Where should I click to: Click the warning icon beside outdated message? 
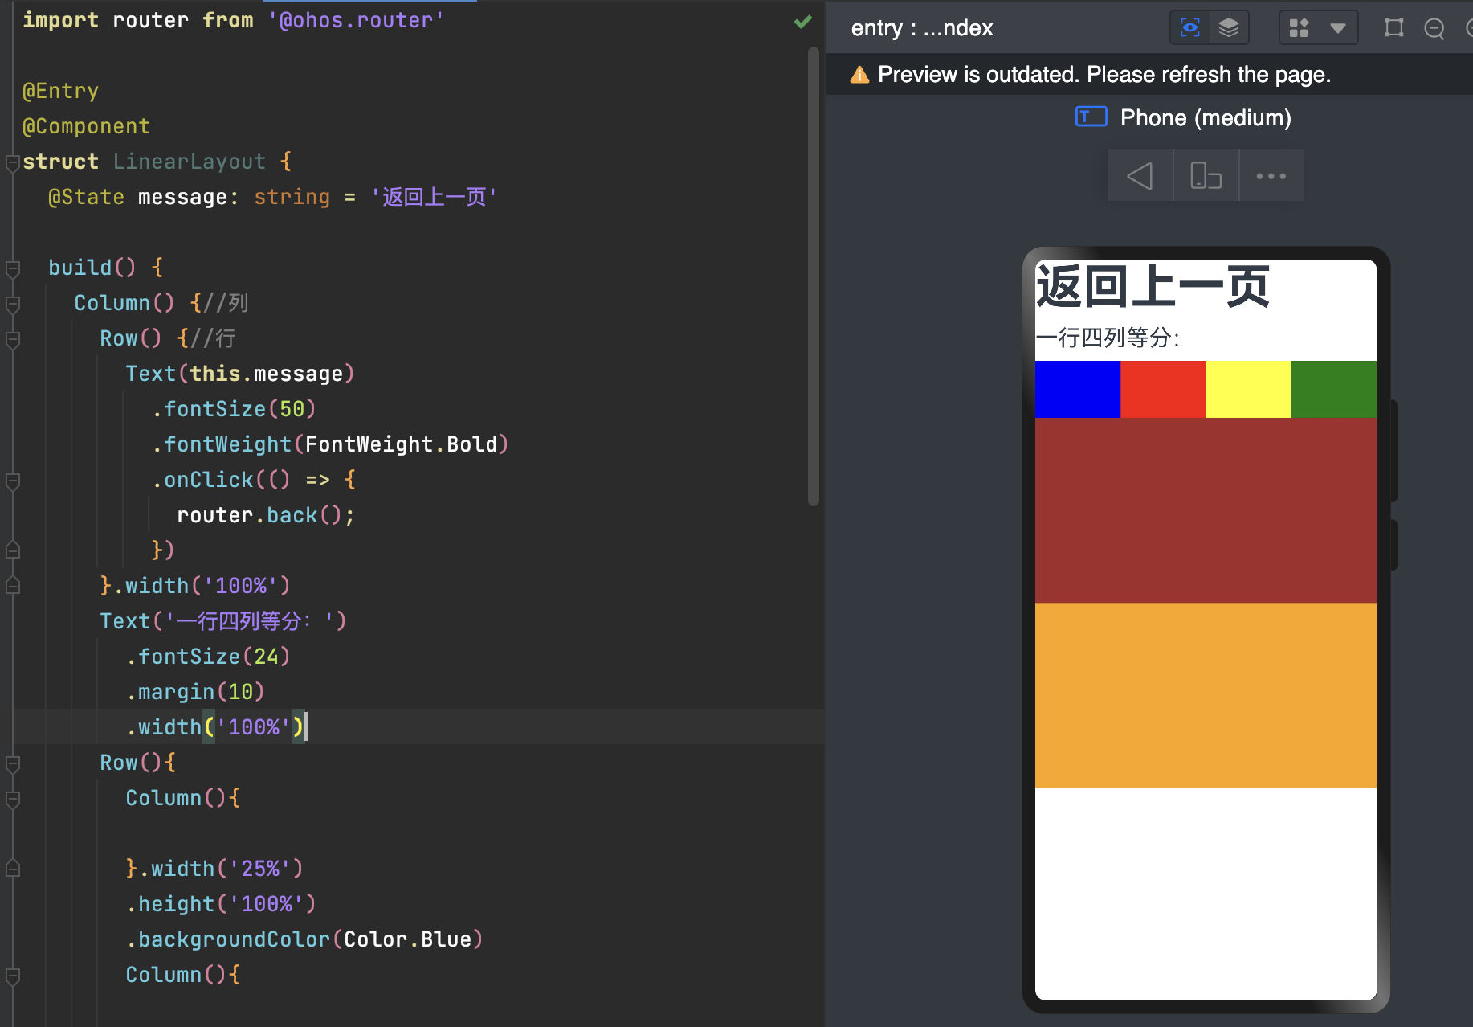(859, 75)
